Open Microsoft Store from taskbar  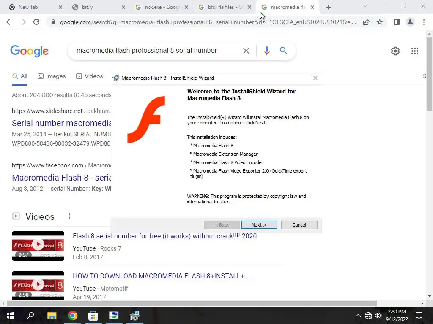click(x=93, y=316)
